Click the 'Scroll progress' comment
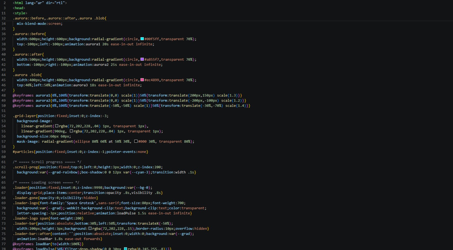This screenshot has width=453, height=250. 47,162
